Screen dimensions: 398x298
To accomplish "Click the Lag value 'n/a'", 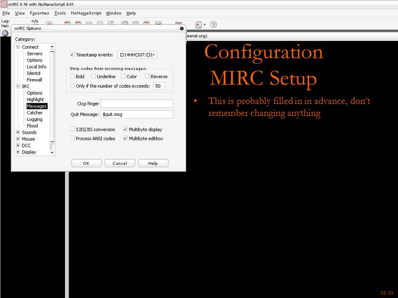I will point(35,21).
